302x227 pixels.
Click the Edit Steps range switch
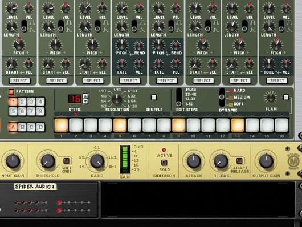[x=179, y=97]
